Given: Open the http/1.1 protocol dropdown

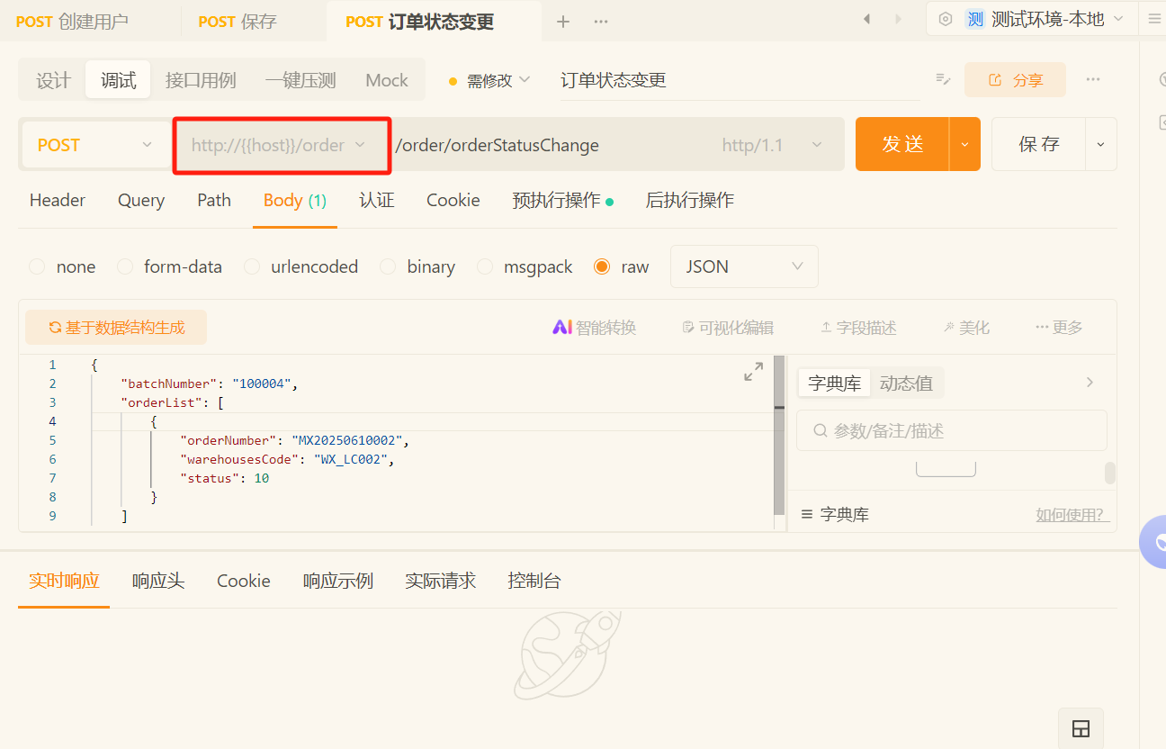Looking at the screenshot, I should pos(772,145).
